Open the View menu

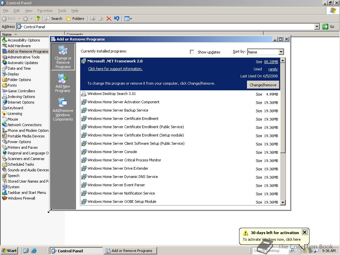click(x=29, y=11)
